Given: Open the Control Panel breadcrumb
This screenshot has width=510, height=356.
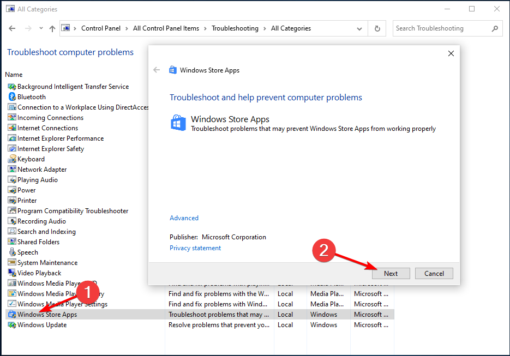Looking at the screenshot, I should point(101,28).
